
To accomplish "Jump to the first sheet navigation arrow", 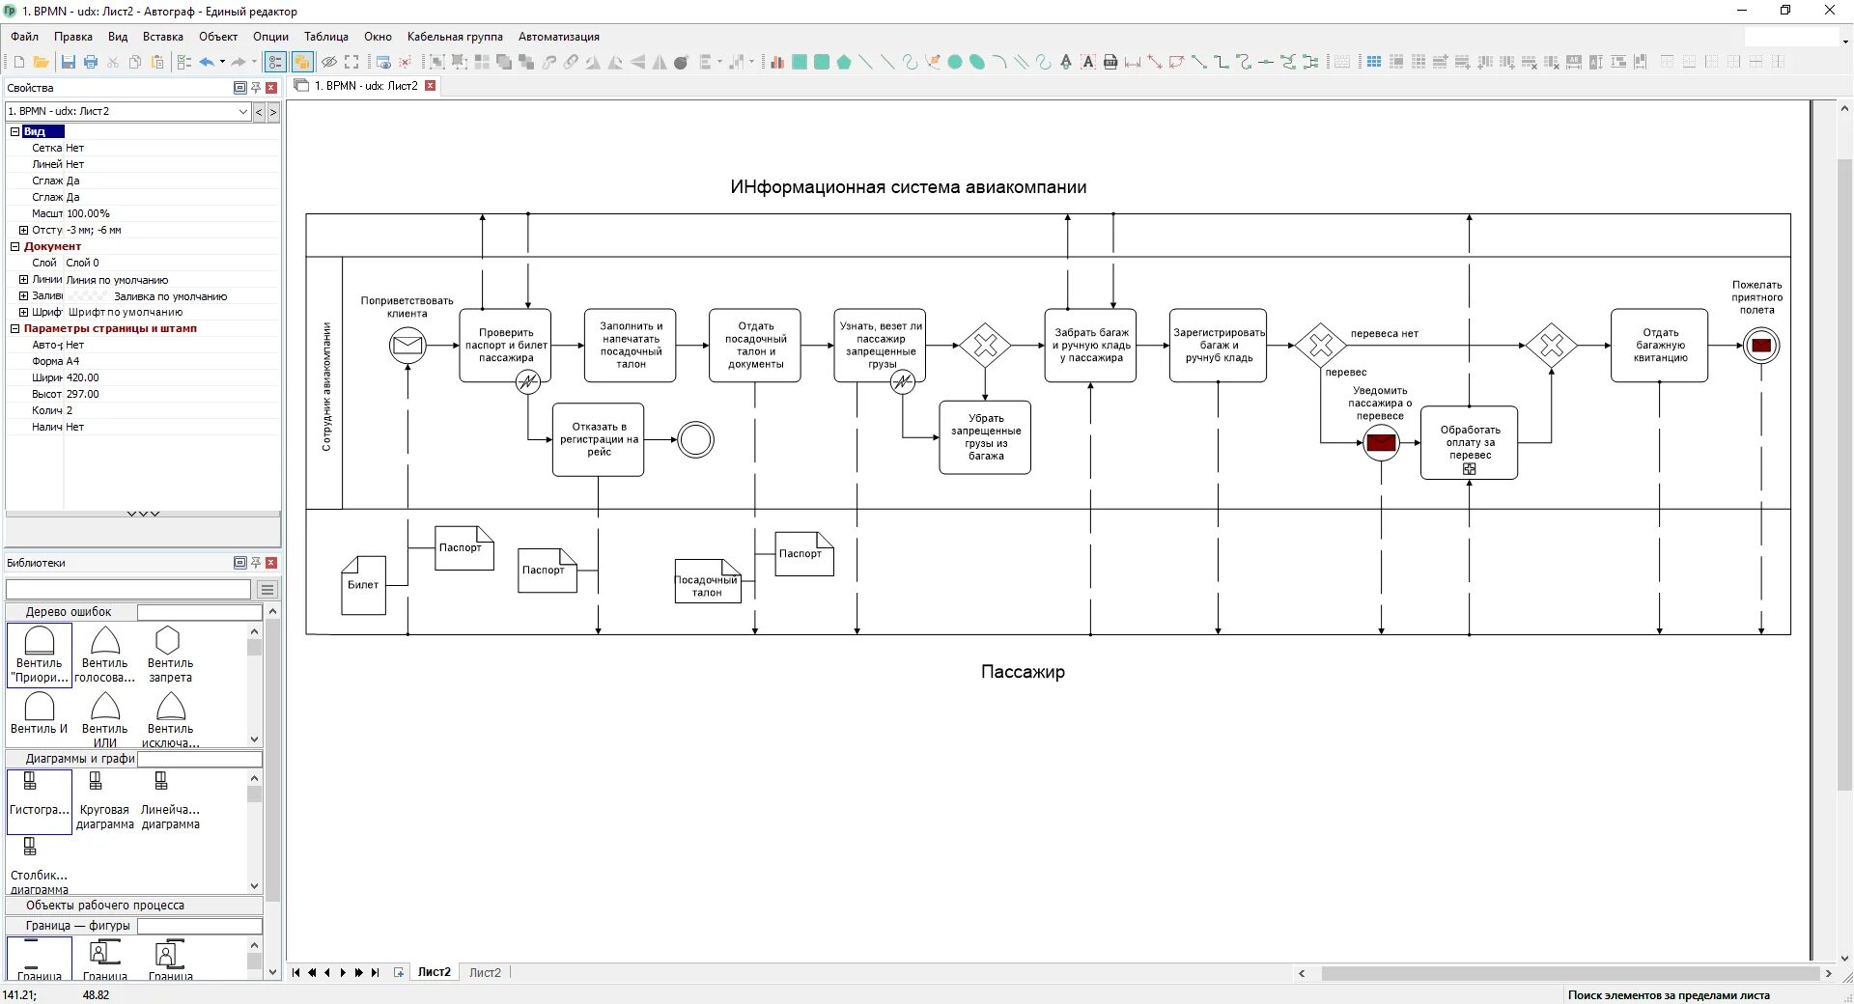I will pyautogui.click(x=296, y=972).
